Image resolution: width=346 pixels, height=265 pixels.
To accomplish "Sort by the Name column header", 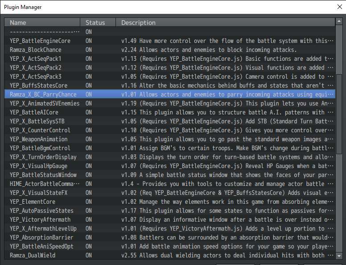I will point(42,22).
